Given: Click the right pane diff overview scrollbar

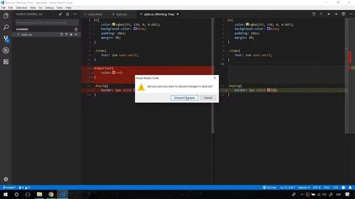Looking at the screenshot, I should (x=350, y=76).
